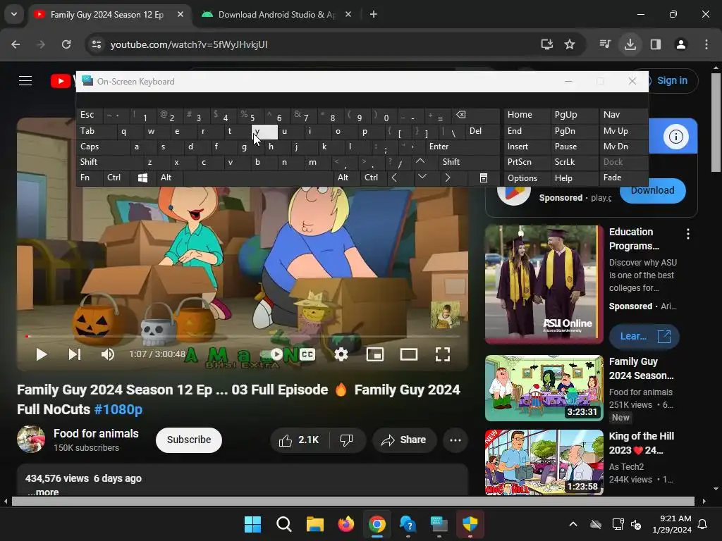Expand the description with ...more

coord(43,492)
